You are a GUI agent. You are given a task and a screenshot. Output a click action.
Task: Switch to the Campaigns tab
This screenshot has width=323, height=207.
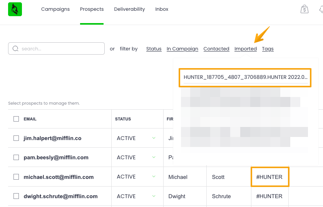[x=55, y=9]
